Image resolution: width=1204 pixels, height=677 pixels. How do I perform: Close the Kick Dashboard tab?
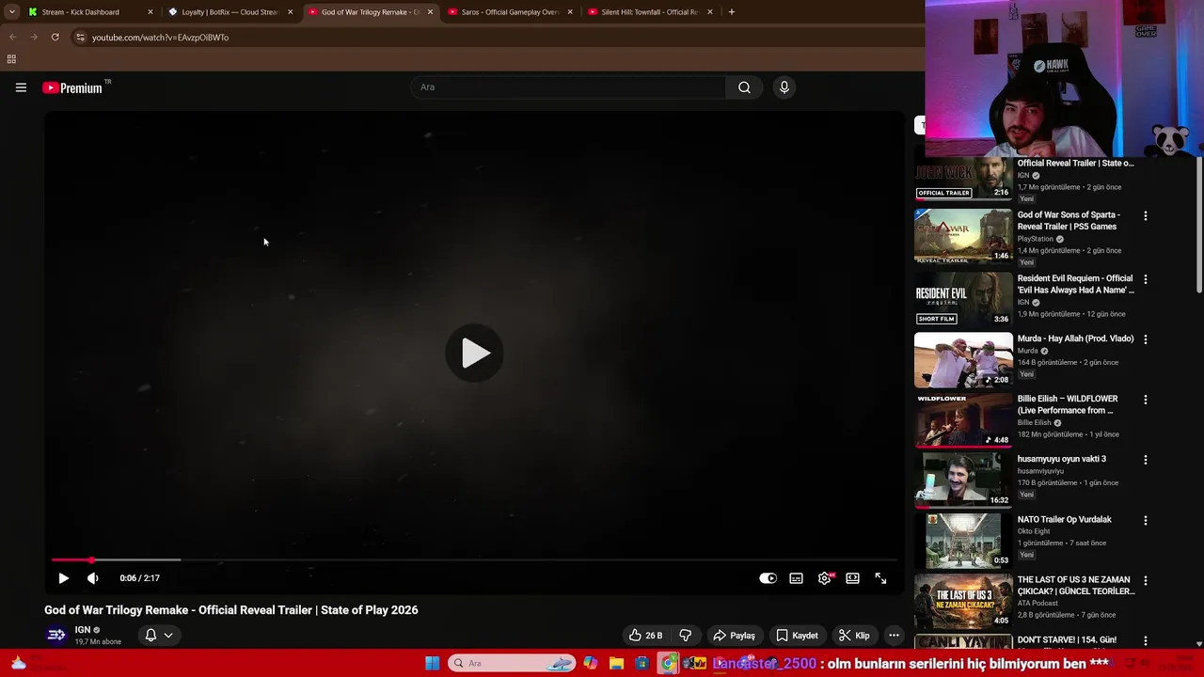(x=150, y=12)
